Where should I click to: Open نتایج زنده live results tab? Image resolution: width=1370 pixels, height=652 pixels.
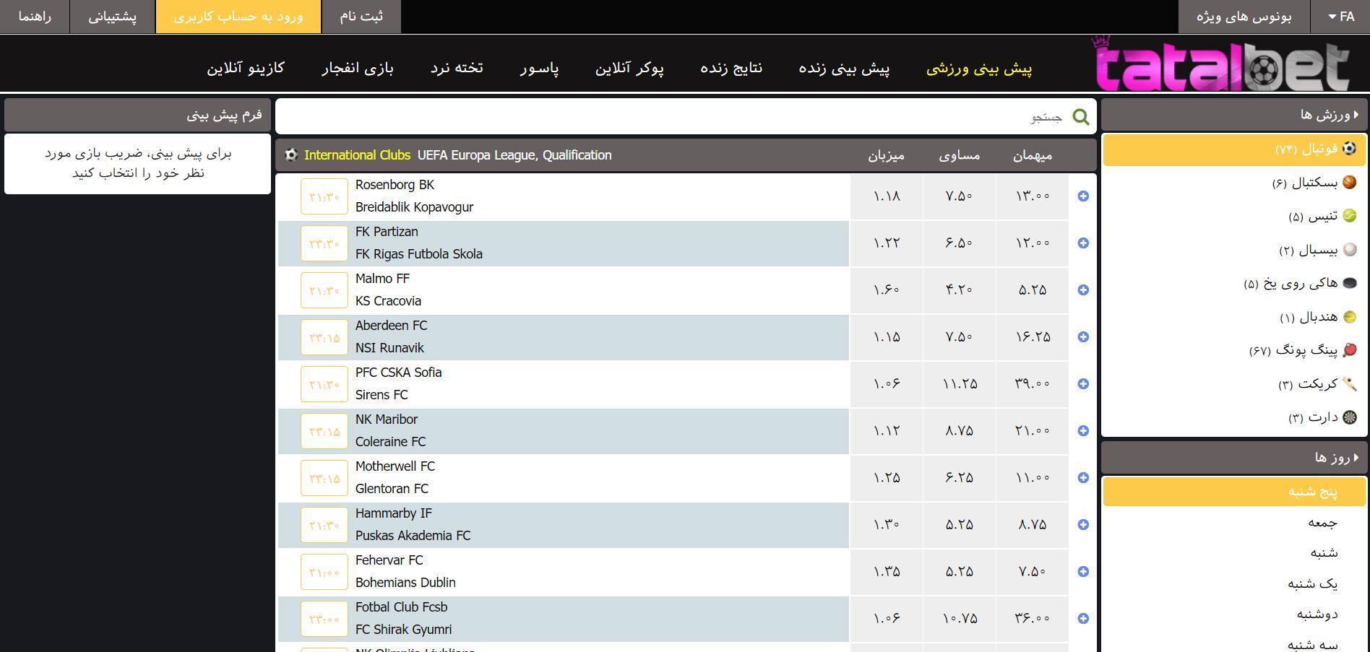[731, 67]
